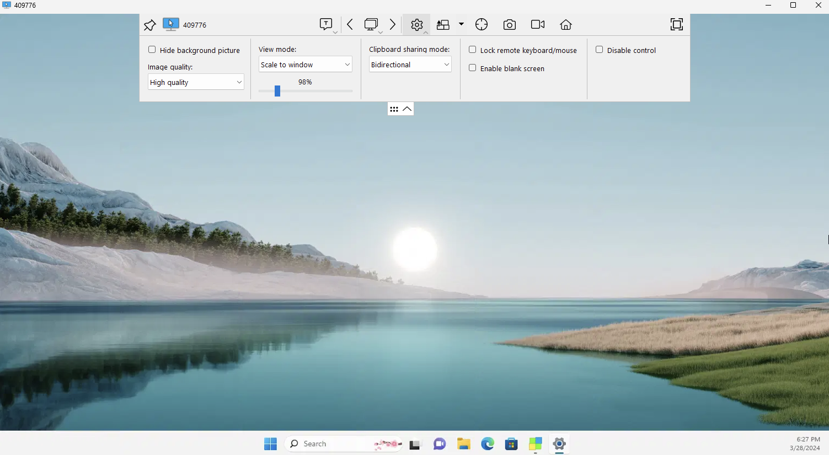This screenshot has width=829, height=455.
Task: Expand the file transfer dropdown arrow
Action: pos(461,24)
